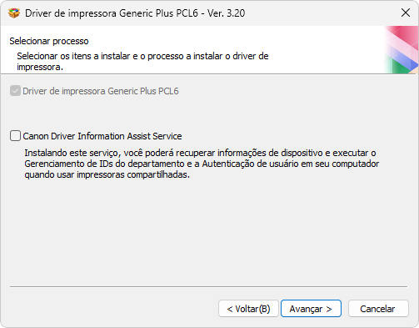Click the title bar text Driver de impressora

point(71,13)
